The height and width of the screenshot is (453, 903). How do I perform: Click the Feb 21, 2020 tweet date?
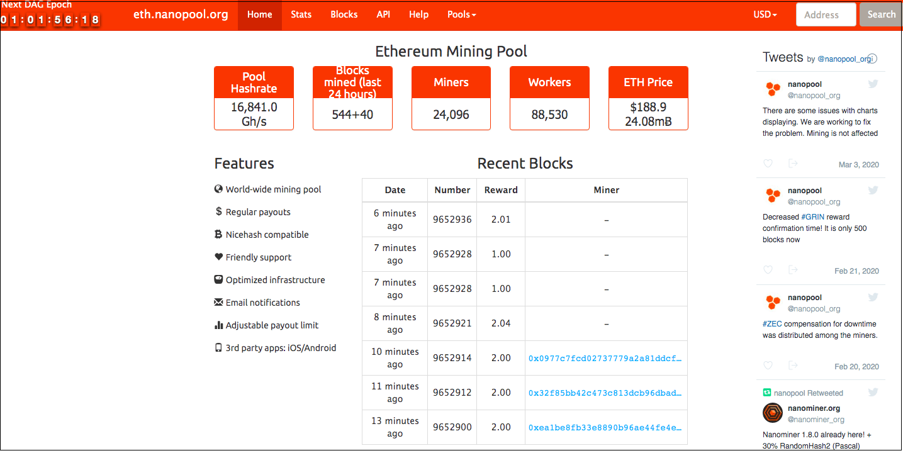pyautogui.click(x=856, y=271)
